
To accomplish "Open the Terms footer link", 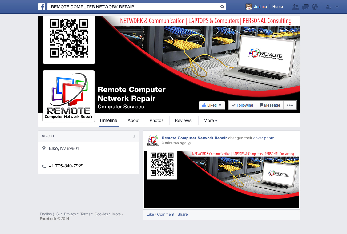I will click(x=85, y=214).
